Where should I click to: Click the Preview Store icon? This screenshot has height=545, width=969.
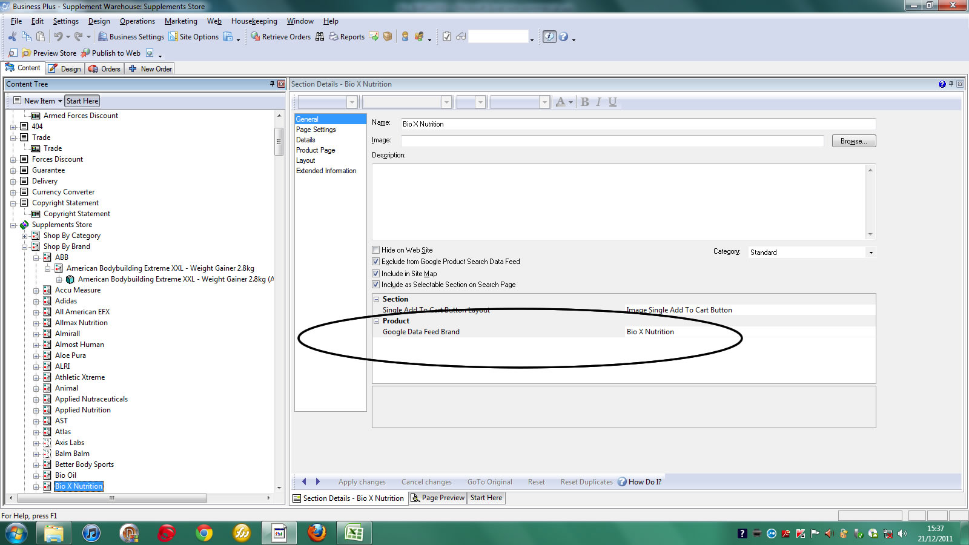coord(27,53)
